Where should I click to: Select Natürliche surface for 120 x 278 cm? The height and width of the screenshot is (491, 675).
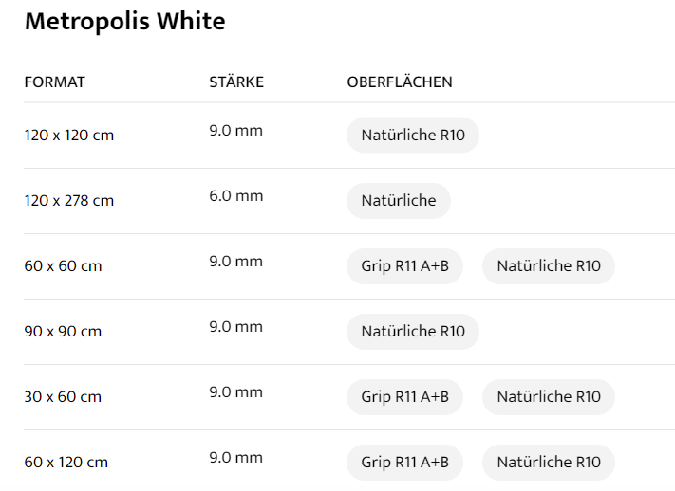[x=398, y=200]
